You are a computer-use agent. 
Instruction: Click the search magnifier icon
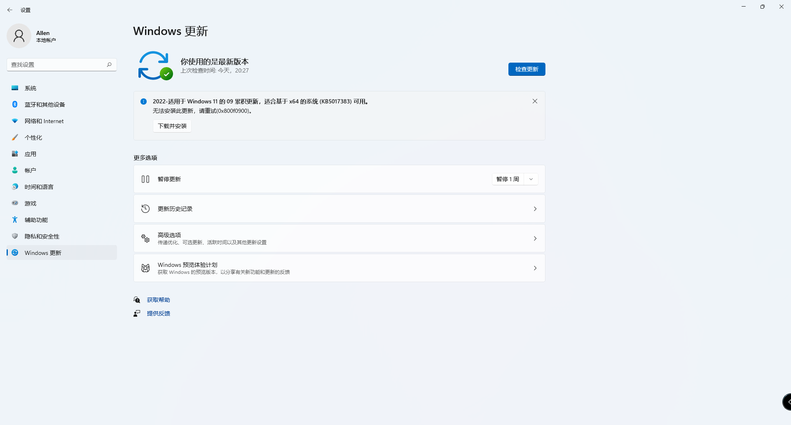point(109,65)
